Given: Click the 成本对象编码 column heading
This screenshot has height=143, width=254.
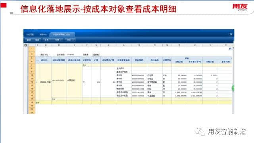Looking at the screenshot, I should (59, 60).
